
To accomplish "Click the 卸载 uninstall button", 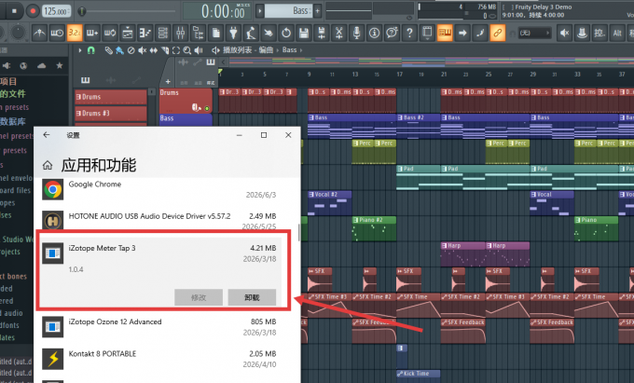I will tap(252, 297).
